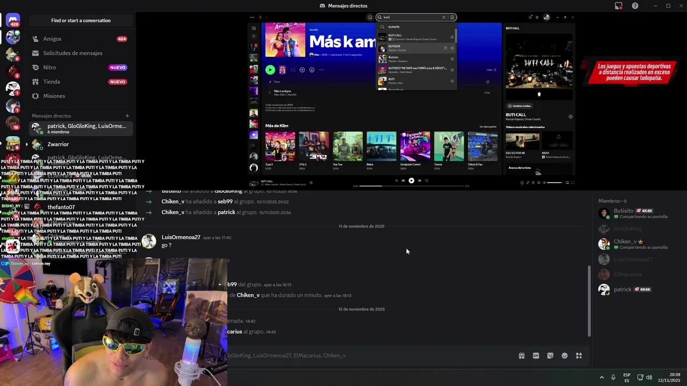View Butisito member profile
This screenshot has height=386, width=687.
click(x=639, y=213)
